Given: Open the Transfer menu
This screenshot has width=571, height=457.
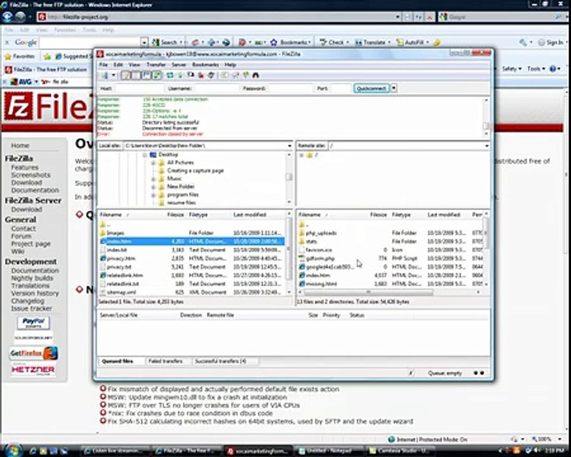Looking at the screenshot, I should 156,65.
